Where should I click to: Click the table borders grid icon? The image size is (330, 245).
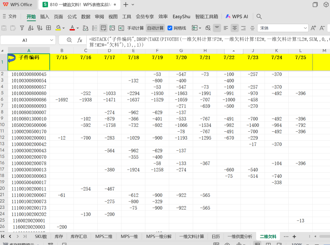coord(48,28)
